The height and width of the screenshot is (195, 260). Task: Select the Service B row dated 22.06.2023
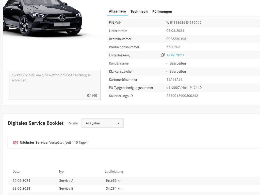66,189
